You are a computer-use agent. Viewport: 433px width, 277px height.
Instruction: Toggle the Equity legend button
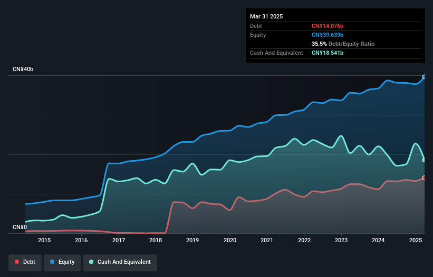click(x=62, y=262)
